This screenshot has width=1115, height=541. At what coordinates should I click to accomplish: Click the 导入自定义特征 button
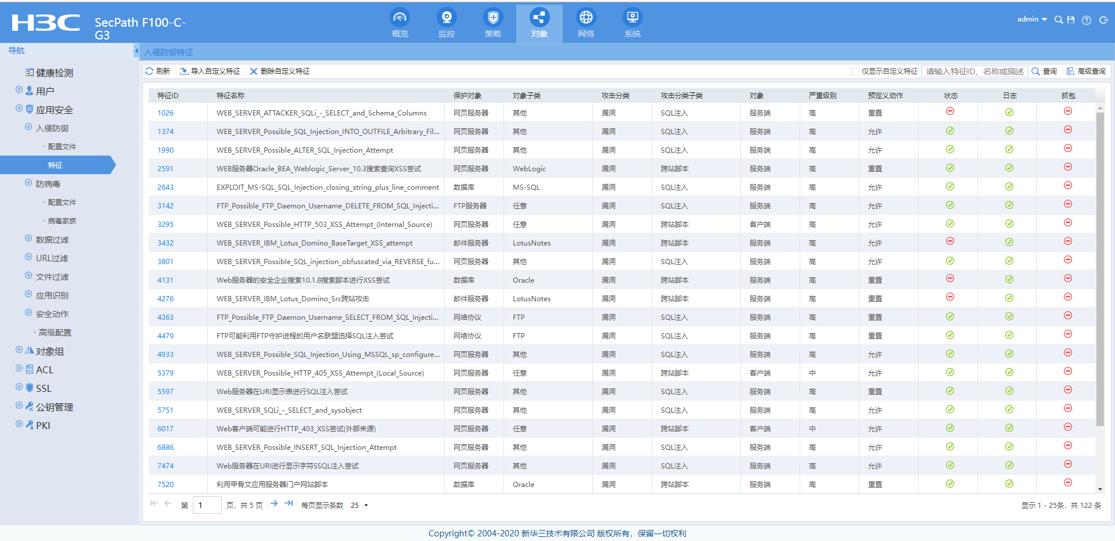(x=210, y=71)
